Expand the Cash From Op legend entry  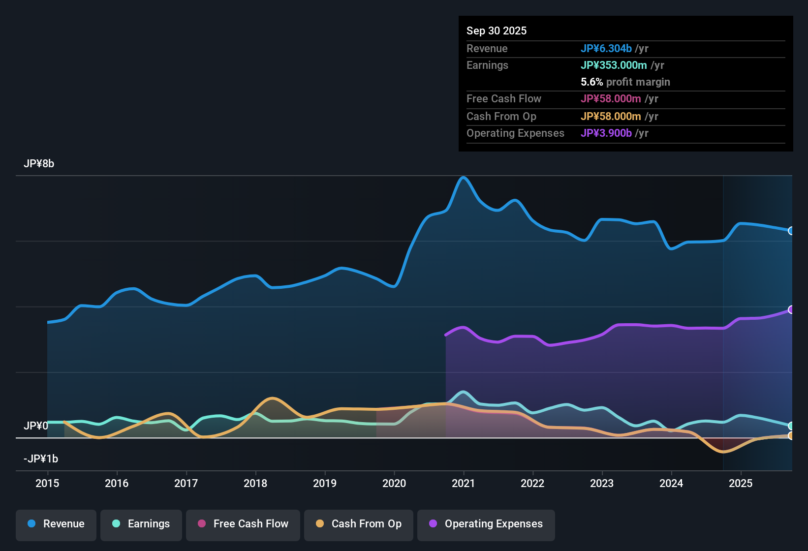point(358,524)
